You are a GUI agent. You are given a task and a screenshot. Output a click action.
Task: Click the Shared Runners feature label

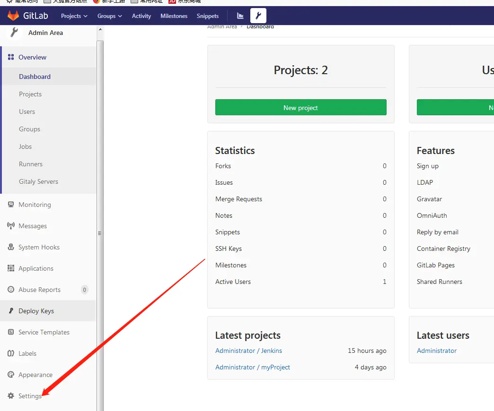[439, 282]
